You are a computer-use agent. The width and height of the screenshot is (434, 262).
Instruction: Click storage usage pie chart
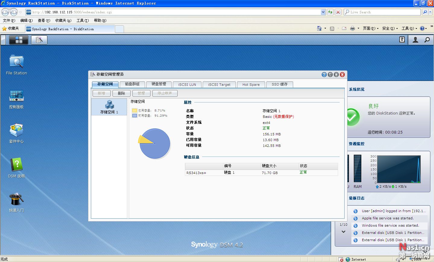click(x=154, y=144)
